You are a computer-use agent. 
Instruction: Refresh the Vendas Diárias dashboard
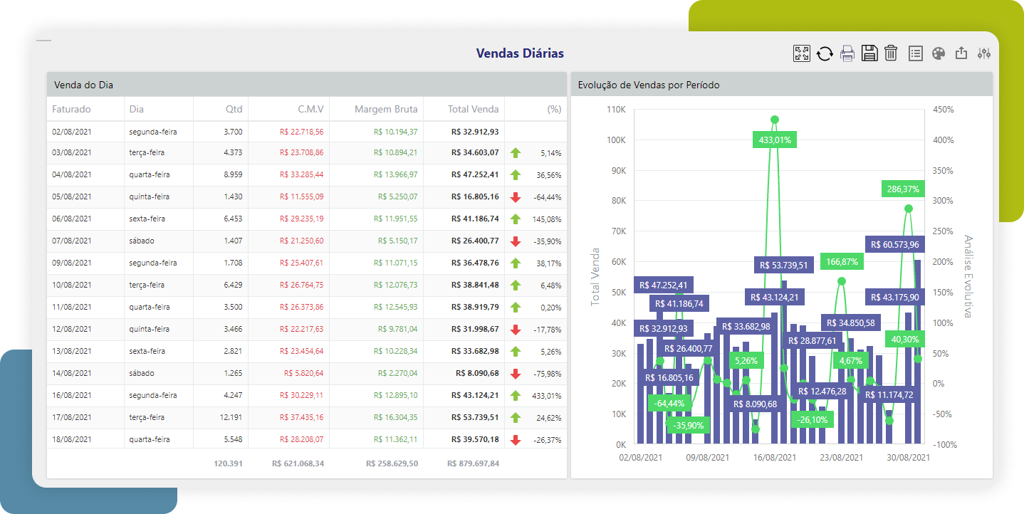point(825,53)
